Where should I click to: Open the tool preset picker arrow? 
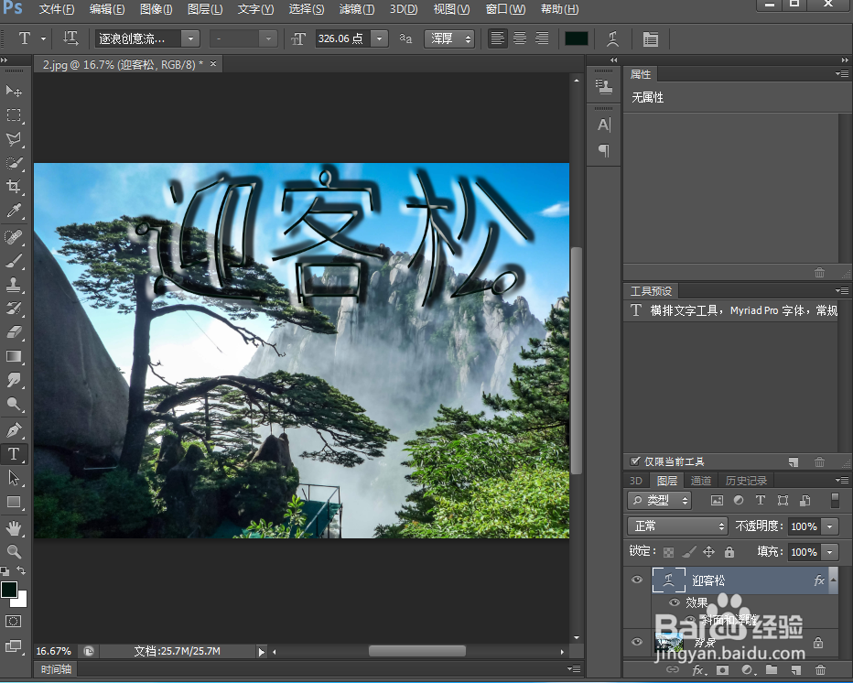pyautogui.click(x=44, y=38)
